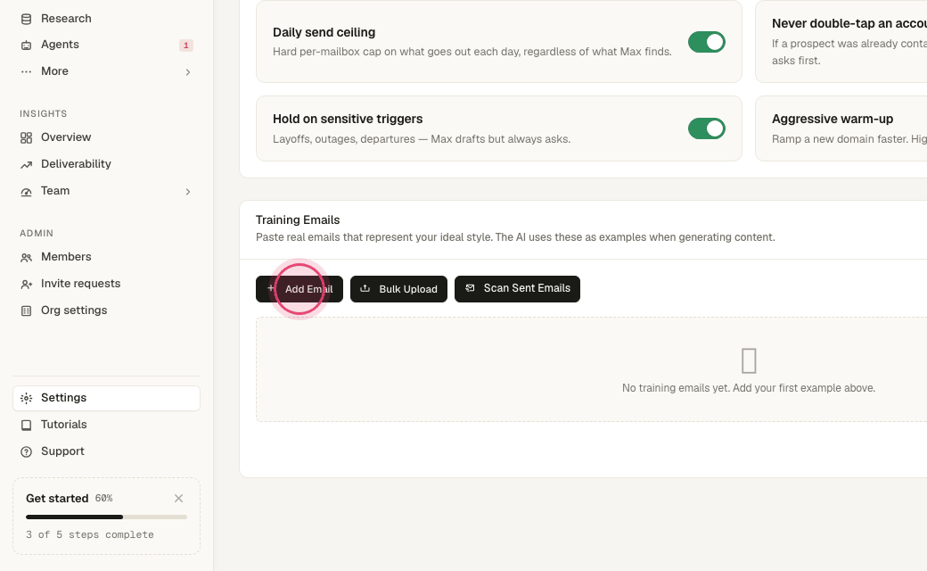
Task: Click the 'Hard per-mailbox cap' description
Action: click(x=472, y=52)
